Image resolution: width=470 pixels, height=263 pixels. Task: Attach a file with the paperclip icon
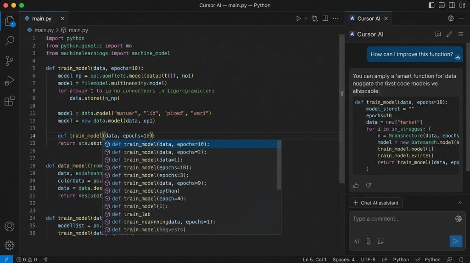click(x=369, y=241)
